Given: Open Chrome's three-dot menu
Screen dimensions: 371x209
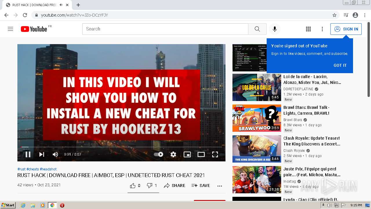Looking at the screenshot, I should (x=365, y=15).
